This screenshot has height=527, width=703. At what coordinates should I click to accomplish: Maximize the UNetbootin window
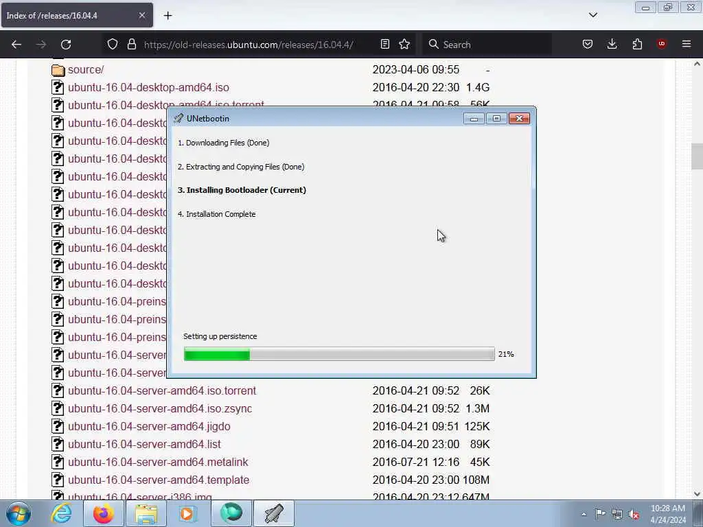496,118
